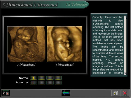
Task: Select the fourth Abnormal image button
Action: pos(58,82)
